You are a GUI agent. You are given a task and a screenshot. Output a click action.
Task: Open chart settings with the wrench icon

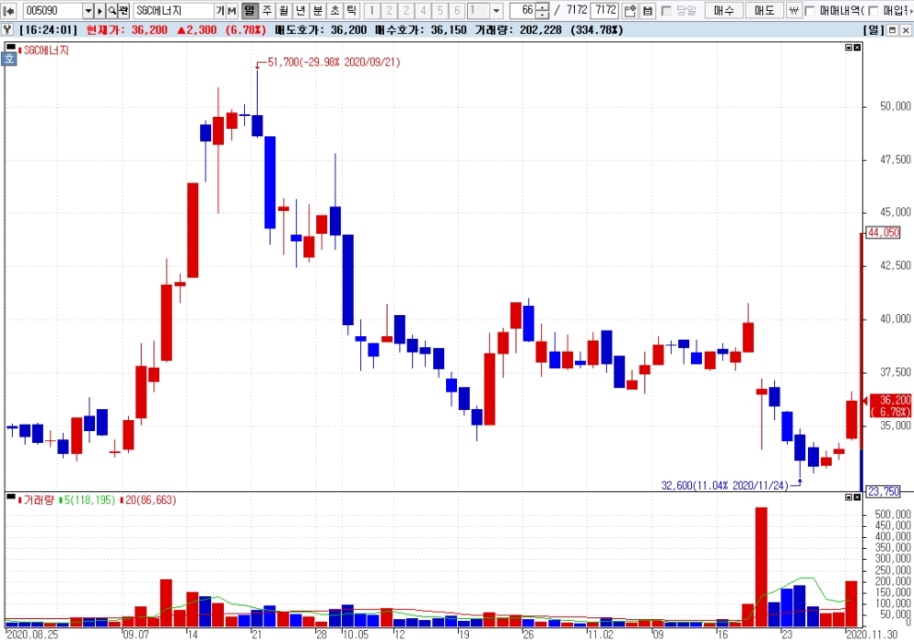[x=7, y=30]
